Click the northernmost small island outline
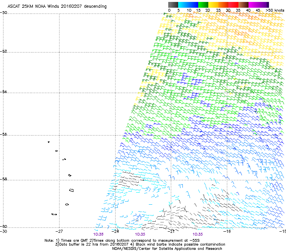Image resolution: width=286 pixels, height=251 pixels. click(49, 142)
